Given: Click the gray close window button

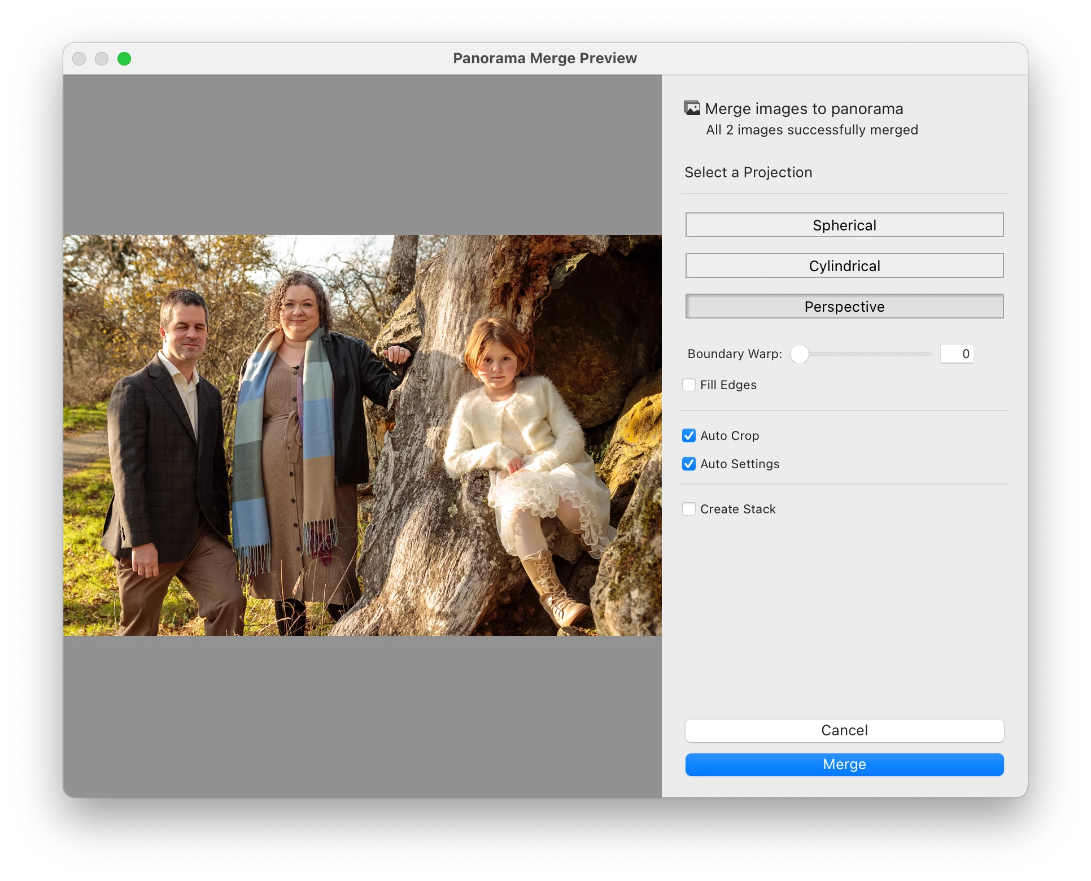Looking at the screenshot, I should 79,59.
